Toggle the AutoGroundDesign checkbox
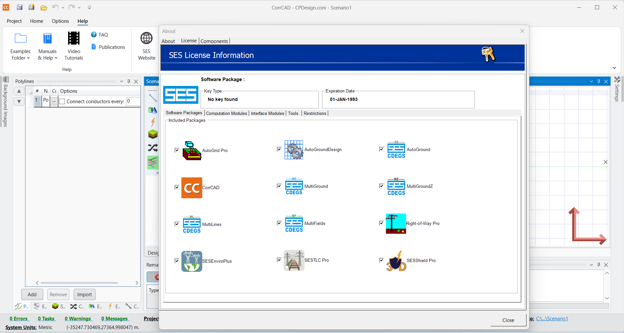The width and height of the screenshot is (624, 333). [x=279, y=149]
